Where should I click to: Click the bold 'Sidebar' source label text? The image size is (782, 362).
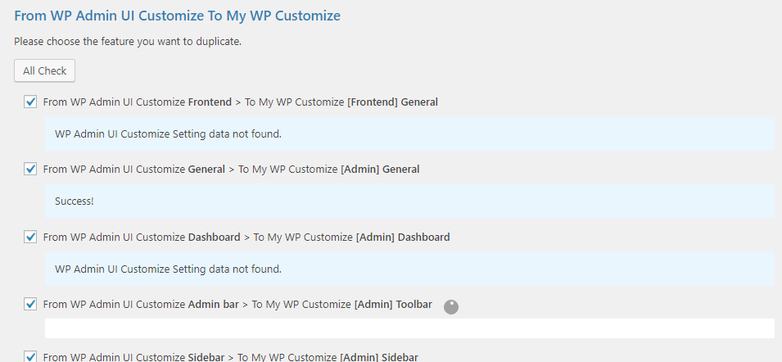206,357
